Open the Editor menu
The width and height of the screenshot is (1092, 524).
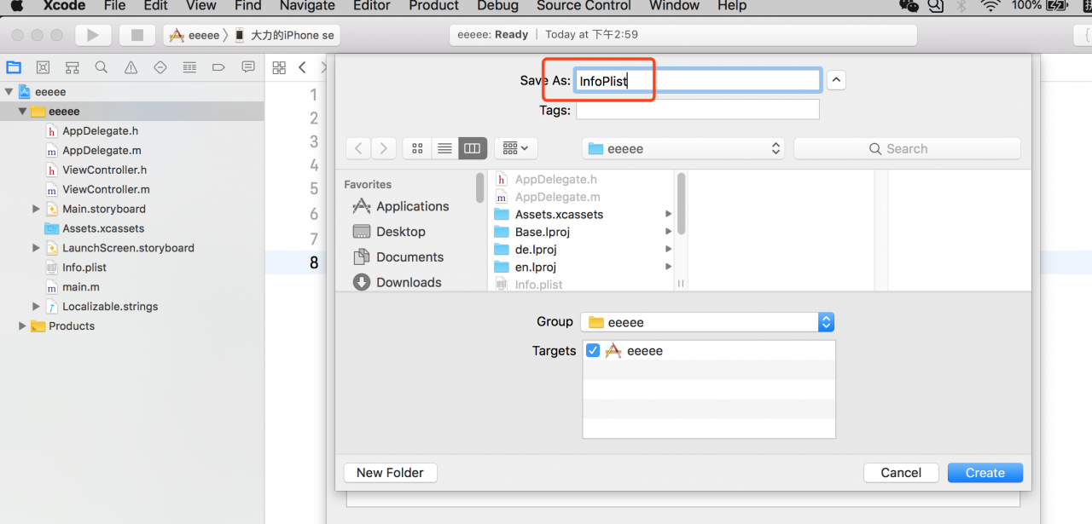click(x=370, y=6)
